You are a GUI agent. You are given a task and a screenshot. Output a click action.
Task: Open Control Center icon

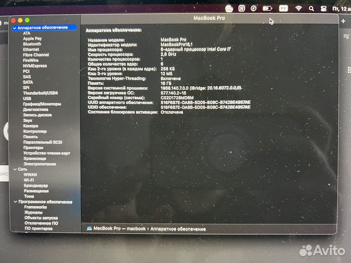pos(324,9)
